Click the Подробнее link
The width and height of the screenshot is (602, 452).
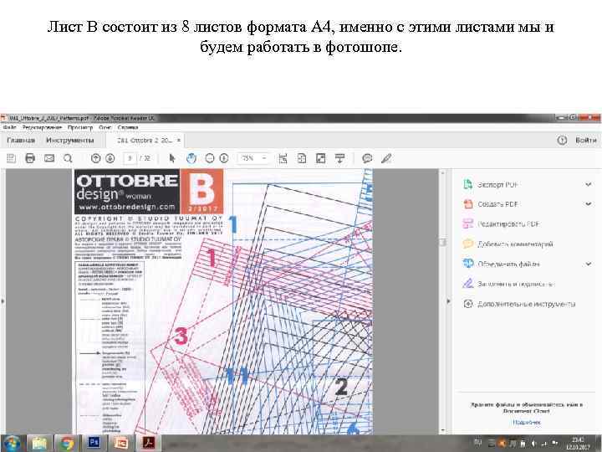527,423
